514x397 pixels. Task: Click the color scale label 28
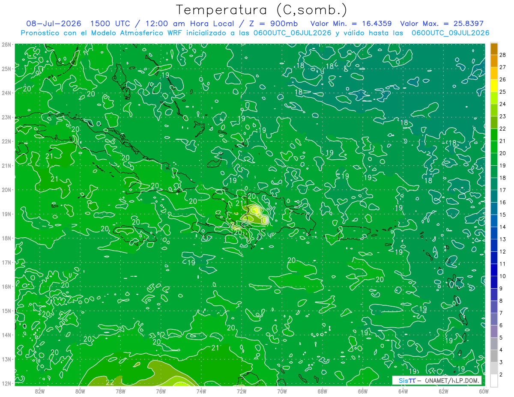(x=502, y=55)
